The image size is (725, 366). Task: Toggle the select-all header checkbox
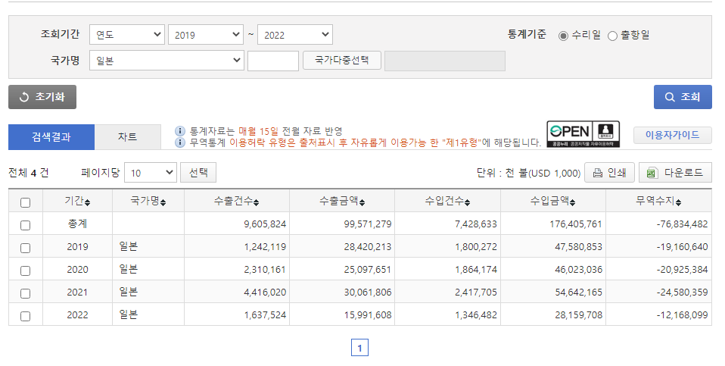[x=26, y=202]
